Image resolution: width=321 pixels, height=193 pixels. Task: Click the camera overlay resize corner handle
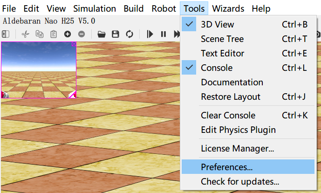73,95
